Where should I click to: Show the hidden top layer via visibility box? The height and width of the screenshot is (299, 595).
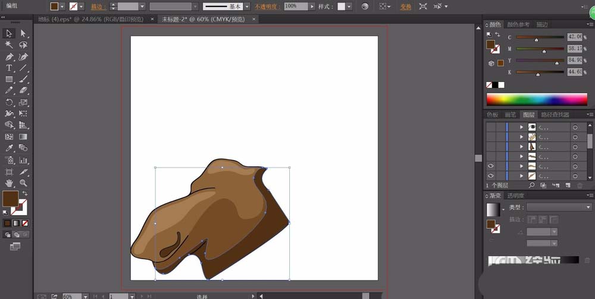[x=491, y=127]
